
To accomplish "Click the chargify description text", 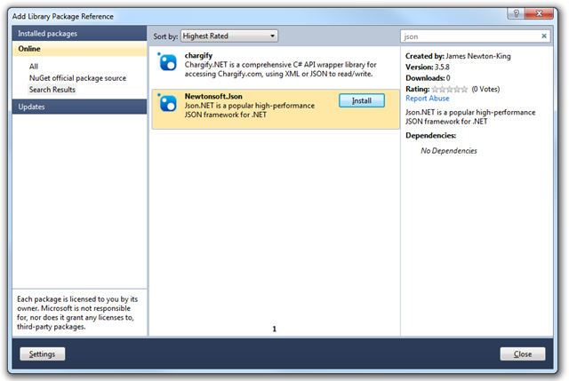I will [281, 69].
